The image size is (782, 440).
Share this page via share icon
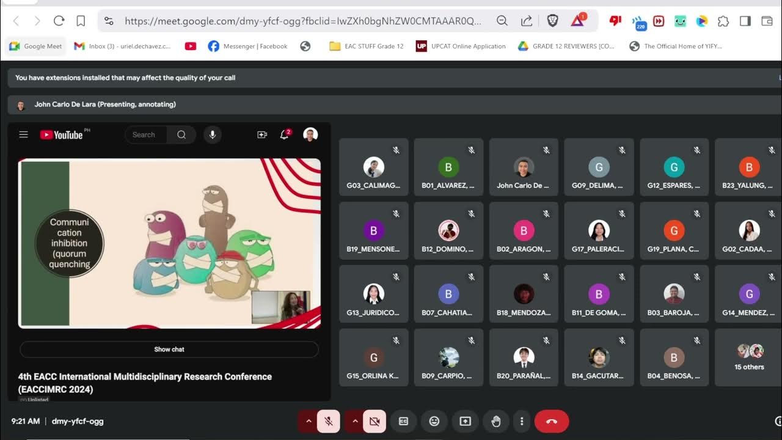click(526, 21)
